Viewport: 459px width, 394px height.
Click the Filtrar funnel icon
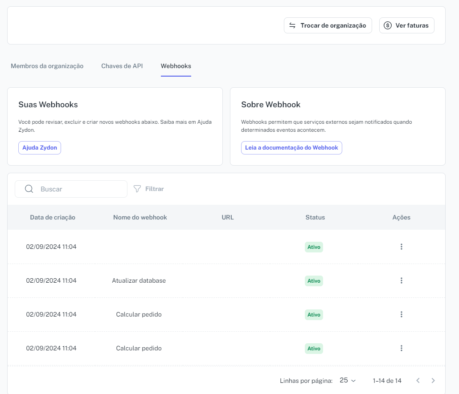[x=137, y=189]
